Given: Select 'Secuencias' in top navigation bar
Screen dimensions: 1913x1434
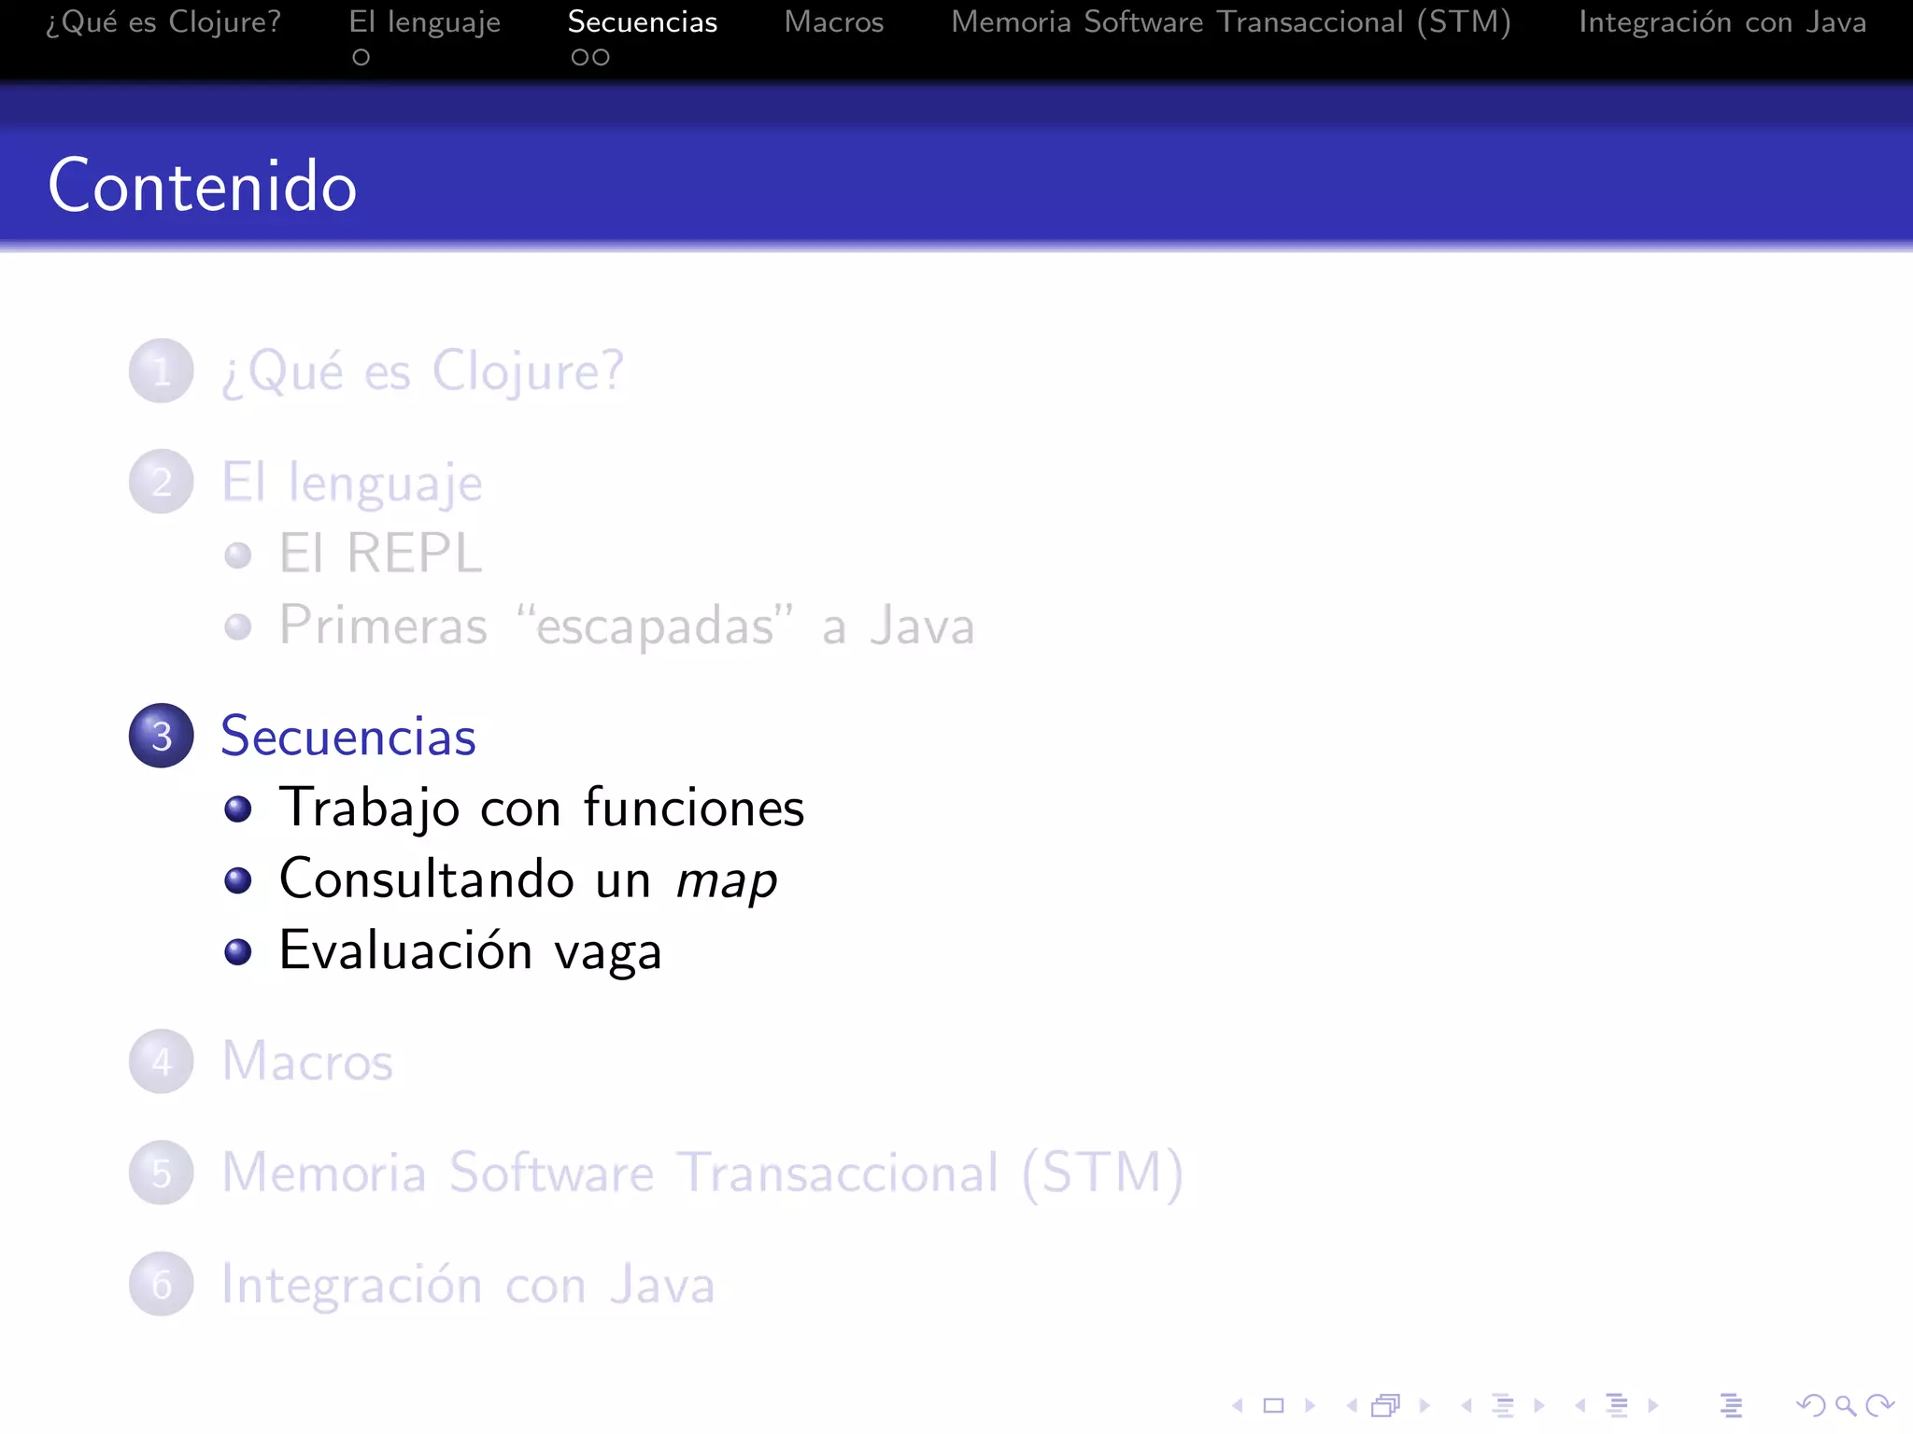Looking at the screenshot, I should (x=643, y=21).
